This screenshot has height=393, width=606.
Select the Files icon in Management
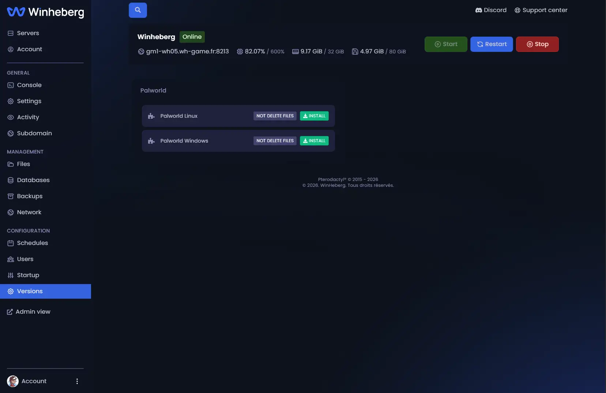point(11,164)
